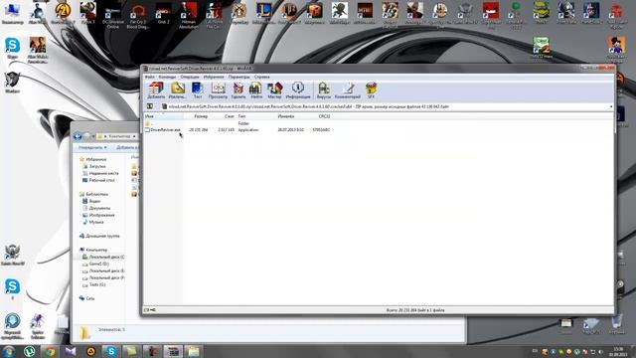Select Музыка library in Explorer
This screenshot has width=636, height=358.
tap(93, 223)
